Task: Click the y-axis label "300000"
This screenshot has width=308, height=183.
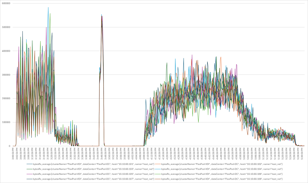Action: pyautogui.click(x=6, y=75)
